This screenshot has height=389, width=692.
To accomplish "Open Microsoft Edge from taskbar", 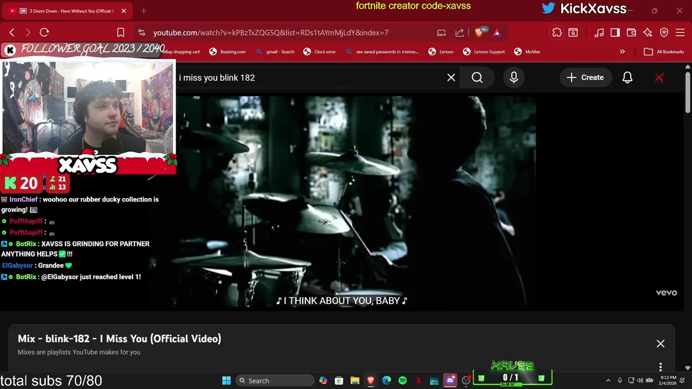I will (x=387, y=381).
